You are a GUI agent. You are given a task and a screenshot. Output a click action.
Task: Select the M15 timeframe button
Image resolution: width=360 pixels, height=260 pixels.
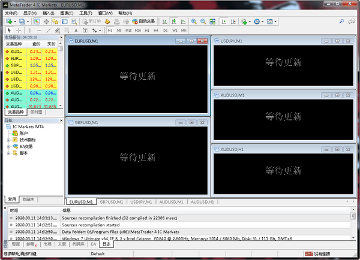(128, 29)
